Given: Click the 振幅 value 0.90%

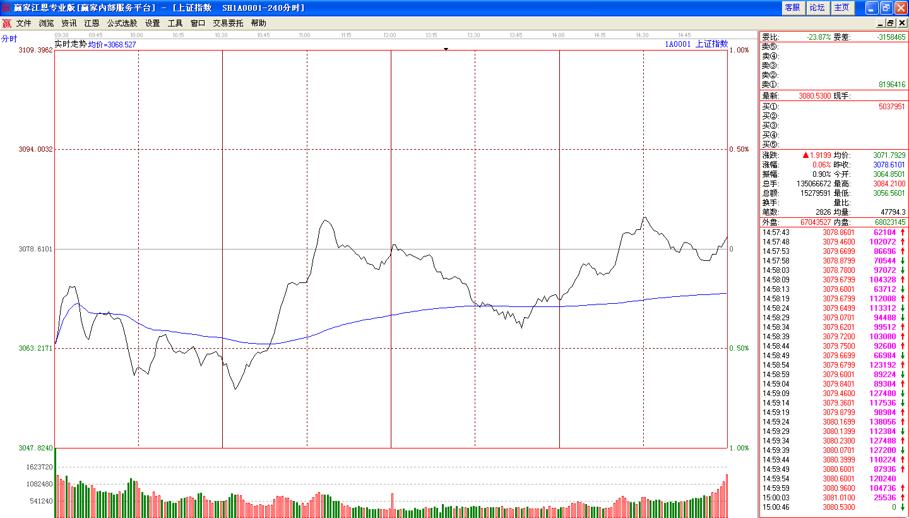Looking at the screenshot, I should point(822,174).
